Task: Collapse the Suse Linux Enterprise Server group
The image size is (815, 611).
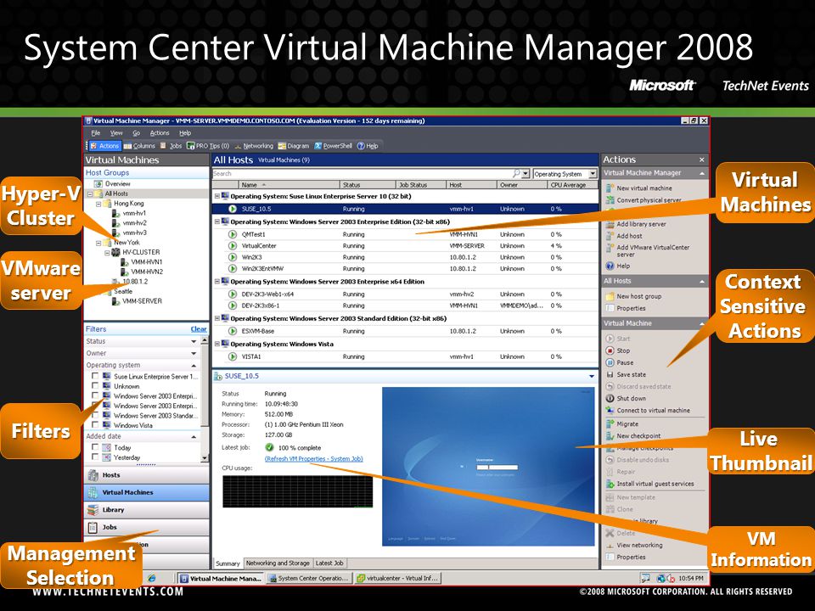Action: tap(217, 196)
